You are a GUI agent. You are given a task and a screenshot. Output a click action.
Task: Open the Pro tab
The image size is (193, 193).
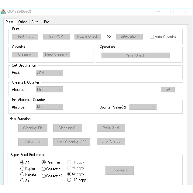[47, 22]
